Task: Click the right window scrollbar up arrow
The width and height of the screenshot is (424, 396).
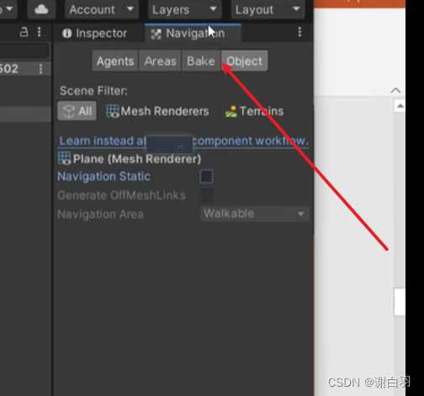Action: click(400, 106)
